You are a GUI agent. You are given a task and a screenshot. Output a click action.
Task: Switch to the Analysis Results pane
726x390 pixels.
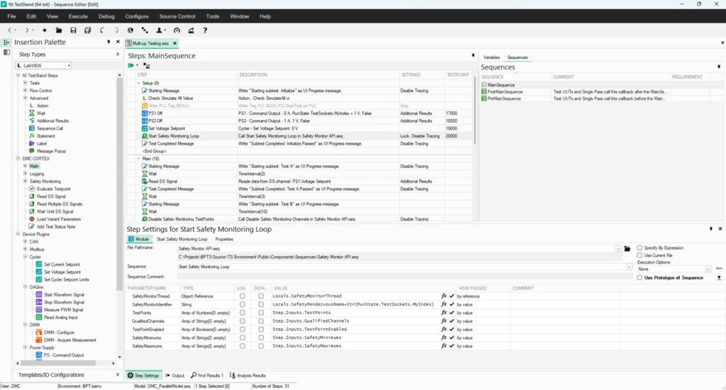tap(249, 375)
